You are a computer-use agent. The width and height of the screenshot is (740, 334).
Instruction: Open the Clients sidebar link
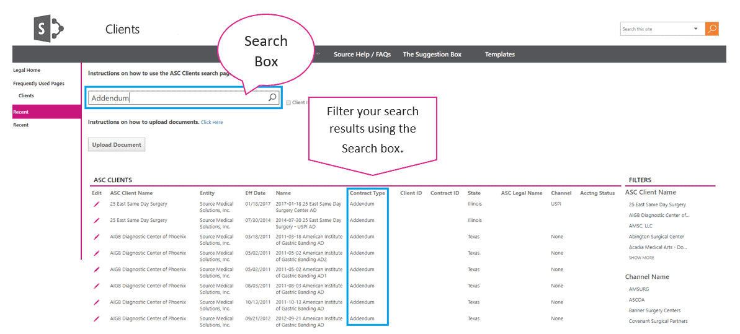27,96
